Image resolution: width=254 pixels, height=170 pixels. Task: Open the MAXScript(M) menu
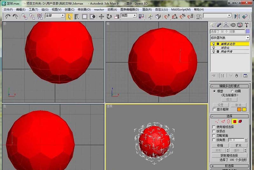tap(181, 10)
